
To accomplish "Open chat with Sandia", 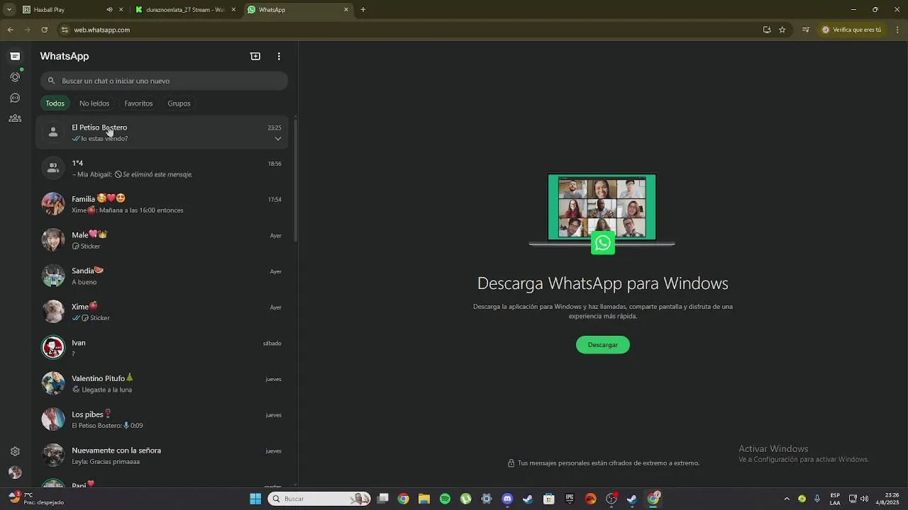I will point(162,276).
